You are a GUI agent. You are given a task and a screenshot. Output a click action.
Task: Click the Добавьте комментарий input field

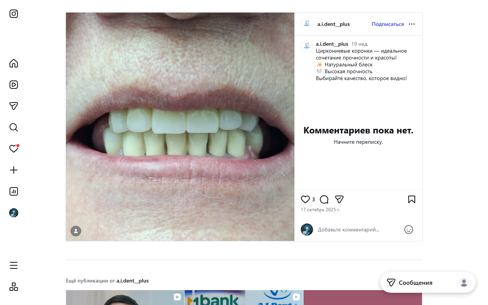click(356, 230)
